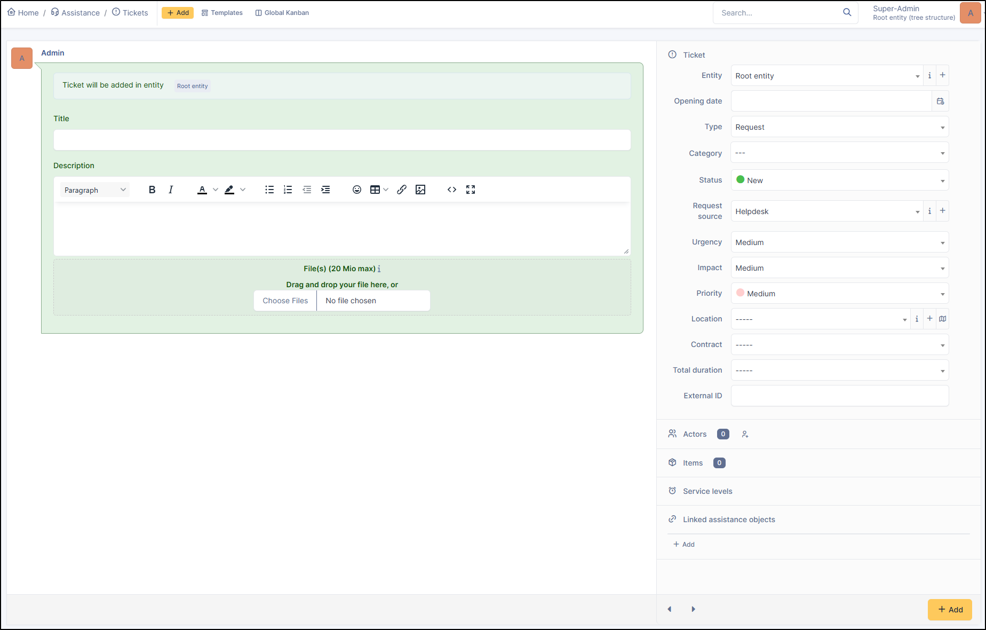The width and height of the screenshot is (986, 630).
Task: Toggle italic formatting in description editor
Action: [x=171, y=190]
